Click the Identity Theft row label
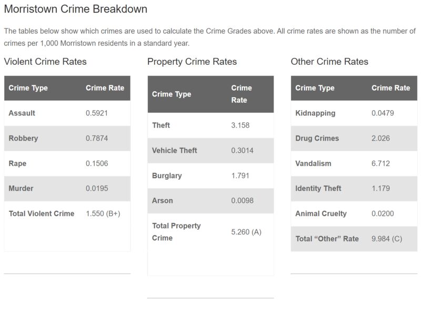This screenshot has height=312, width=434. (318, 189)
